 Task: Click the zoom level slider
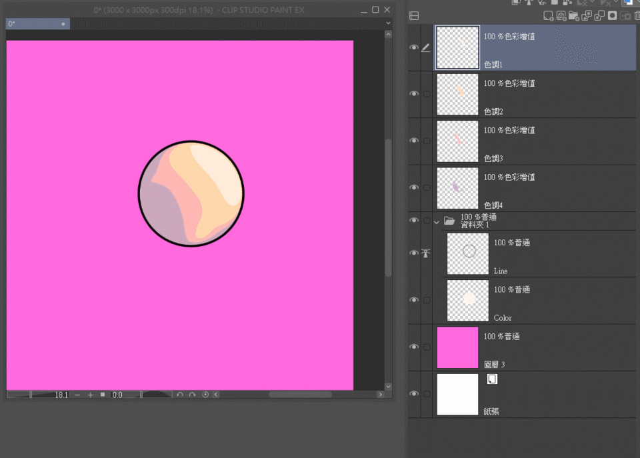[x=30, y=395]
